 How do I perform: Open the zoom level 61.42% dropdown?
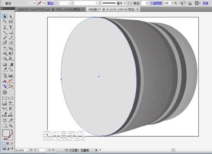pyautogui.click(x=27, y=150)
